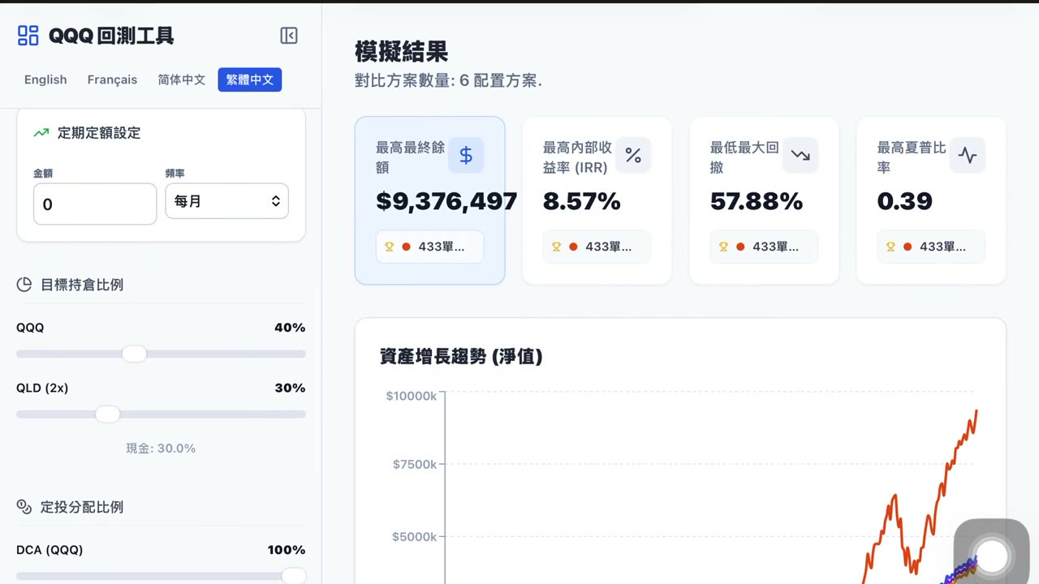Viewport: 1039px width, 584px height.
Task: Click the QQQ 40% slider handle
Action: [x=134, y=354]
